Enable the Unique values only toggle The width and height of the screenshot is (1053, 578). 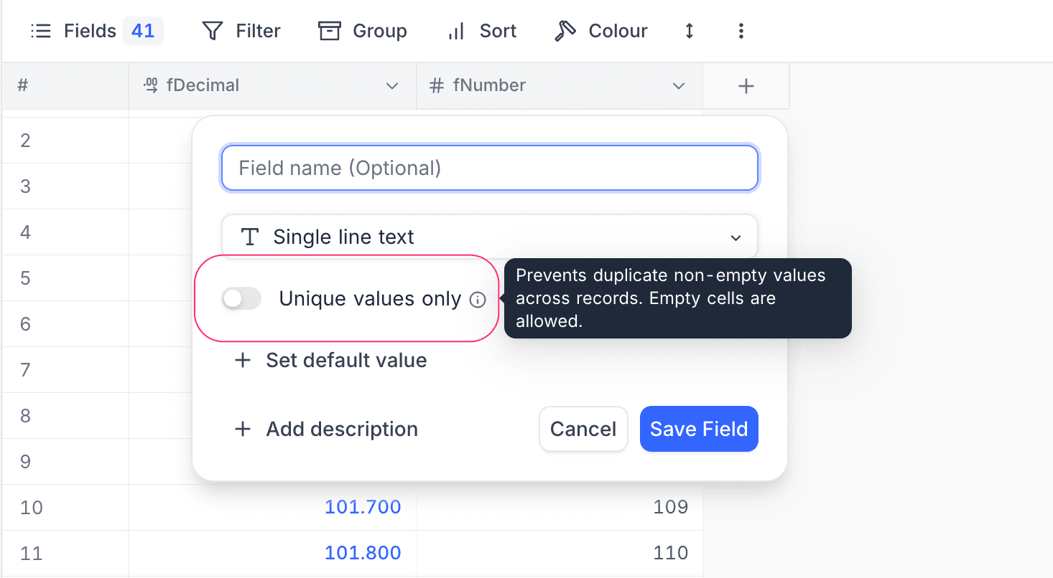pyautogui.click(x=241, y=298)
